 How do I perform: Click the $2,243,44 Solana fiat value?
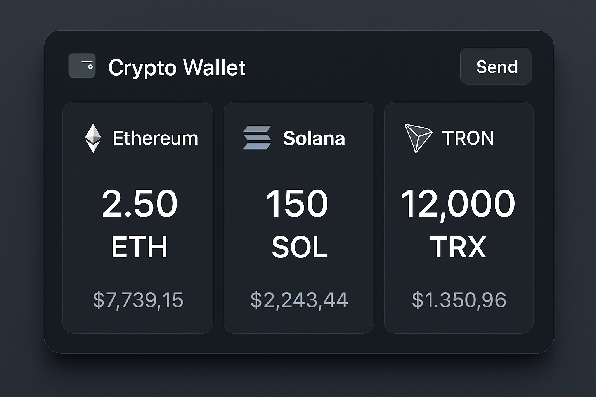click(x=299, y=300)
